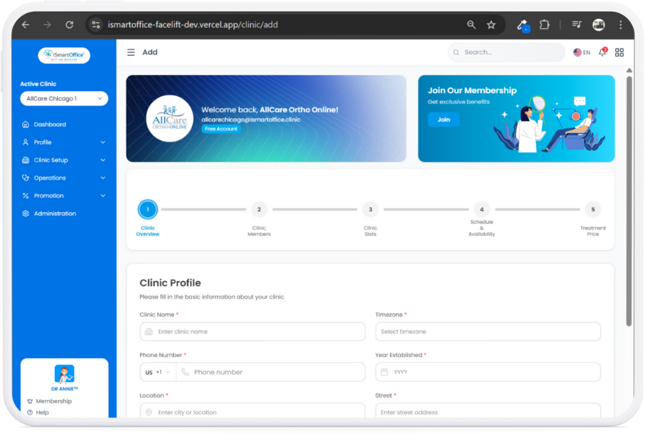Expand the Clinic Setup sidebar menu
645x438 pixels.
64,160
